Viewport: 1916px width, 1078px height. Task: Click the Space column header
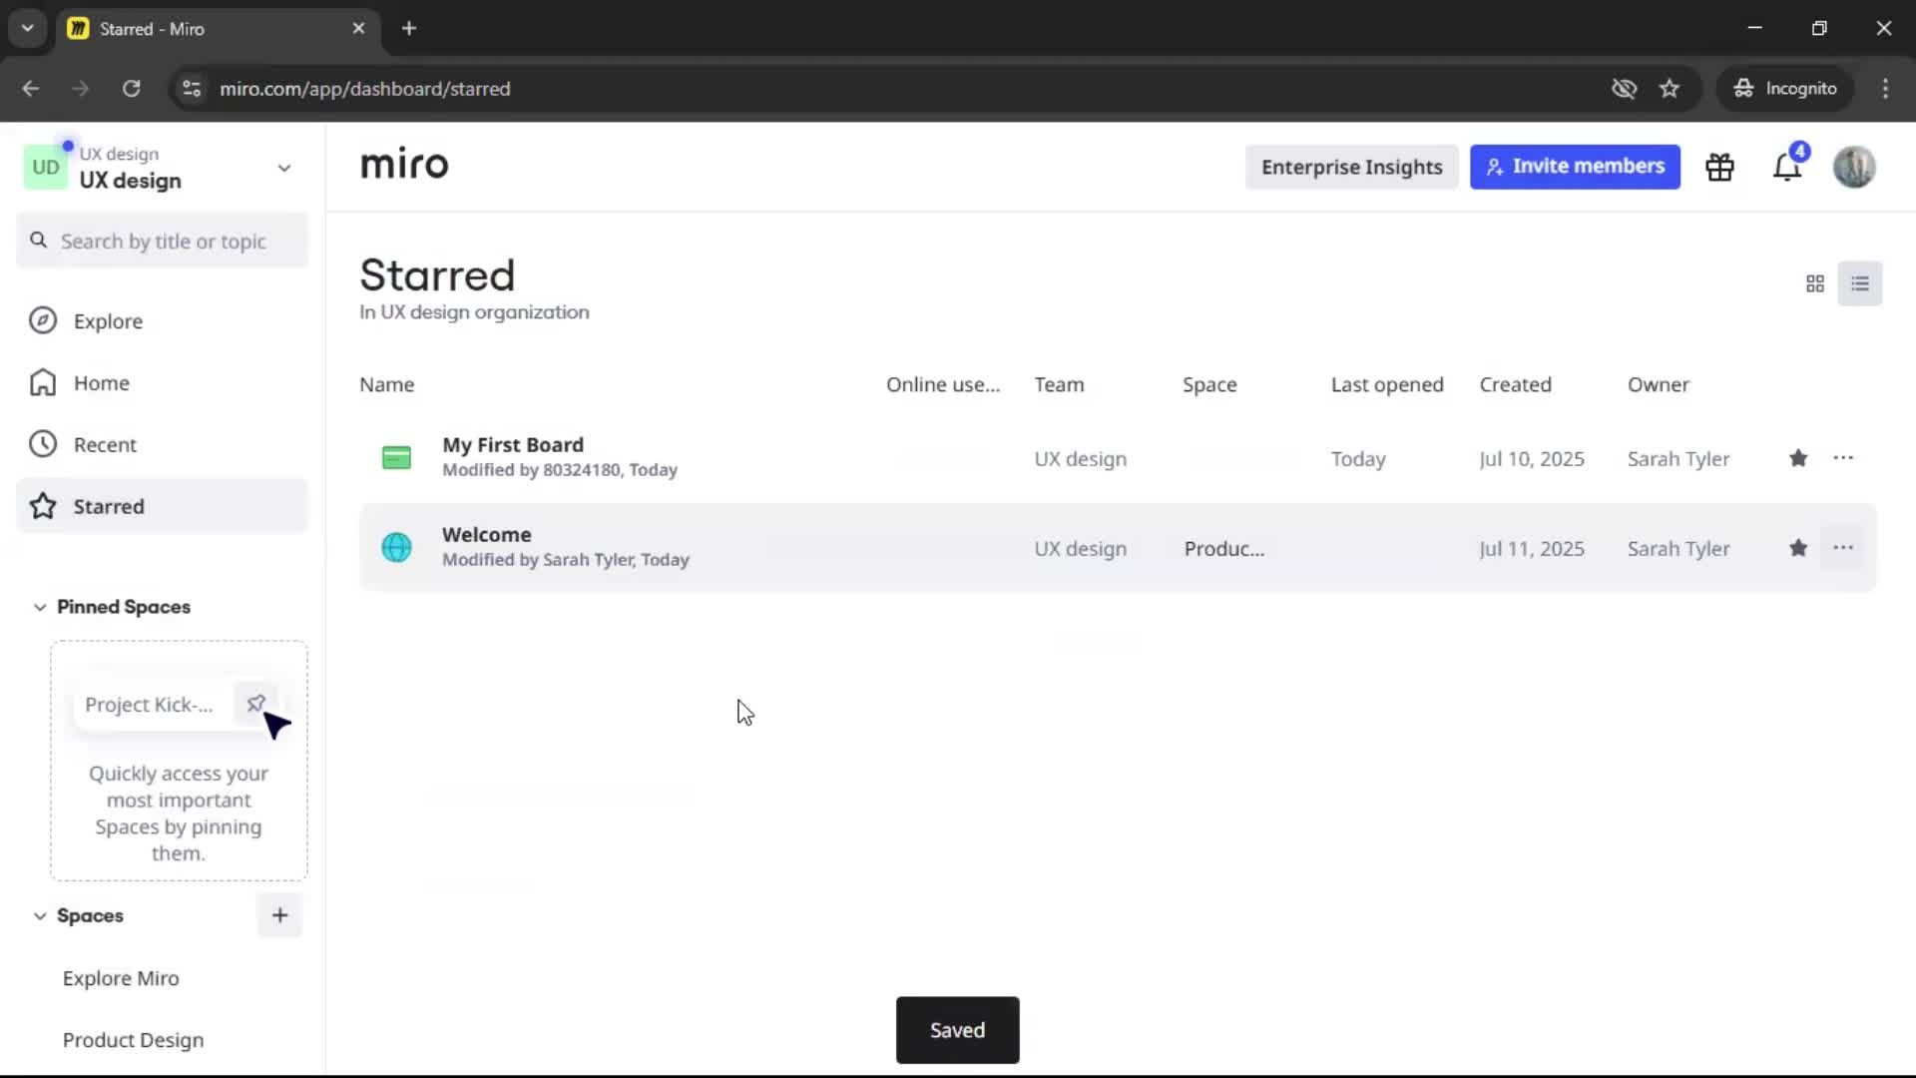click(1209, 384)
